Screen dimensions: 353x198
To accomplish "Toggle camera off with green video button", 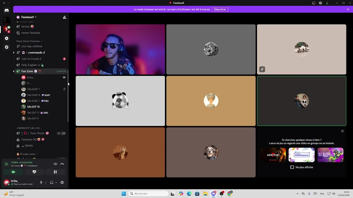I will [13, 172].
